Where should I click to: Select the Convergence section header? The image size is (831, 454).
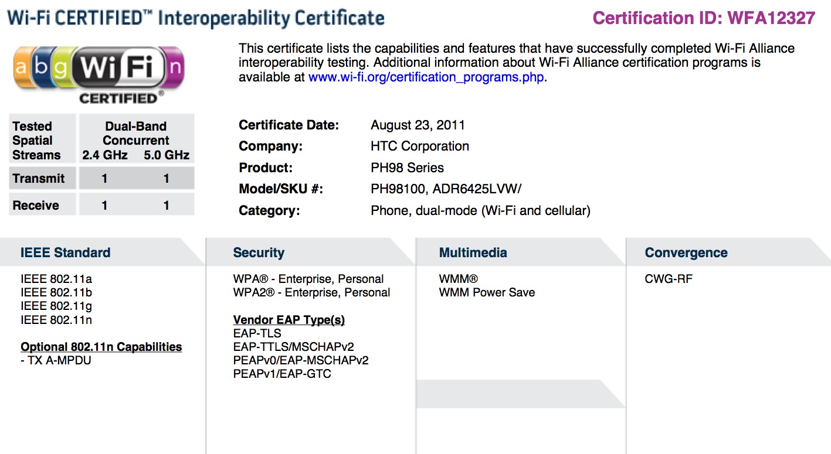pyautogui.click(x=686, y=253)
